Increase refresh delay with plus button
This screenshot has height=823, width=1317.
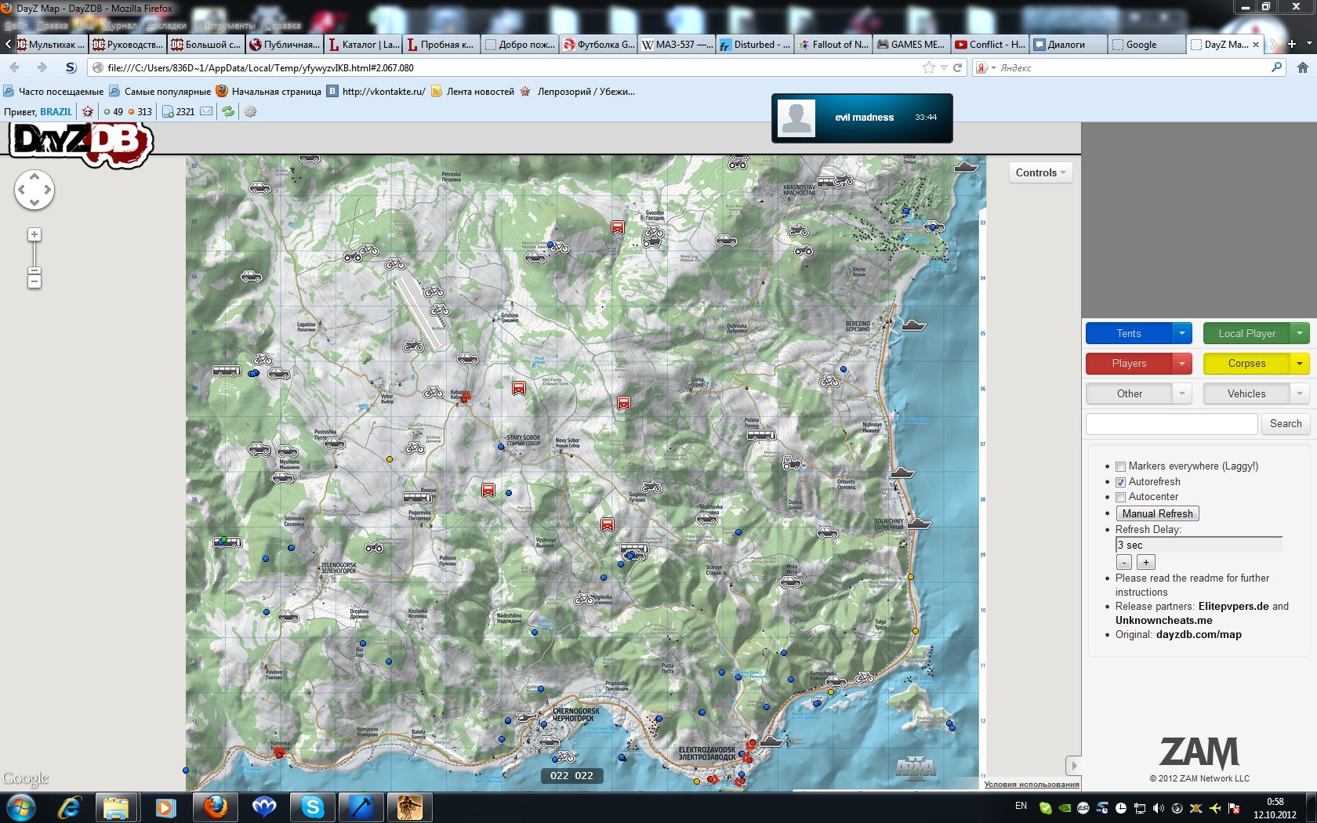click(1145, 562)
